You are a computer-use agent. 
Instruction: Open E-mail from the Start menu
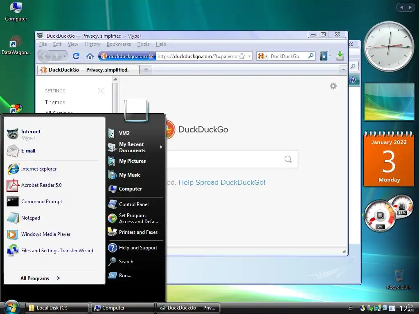click(54, 151)
